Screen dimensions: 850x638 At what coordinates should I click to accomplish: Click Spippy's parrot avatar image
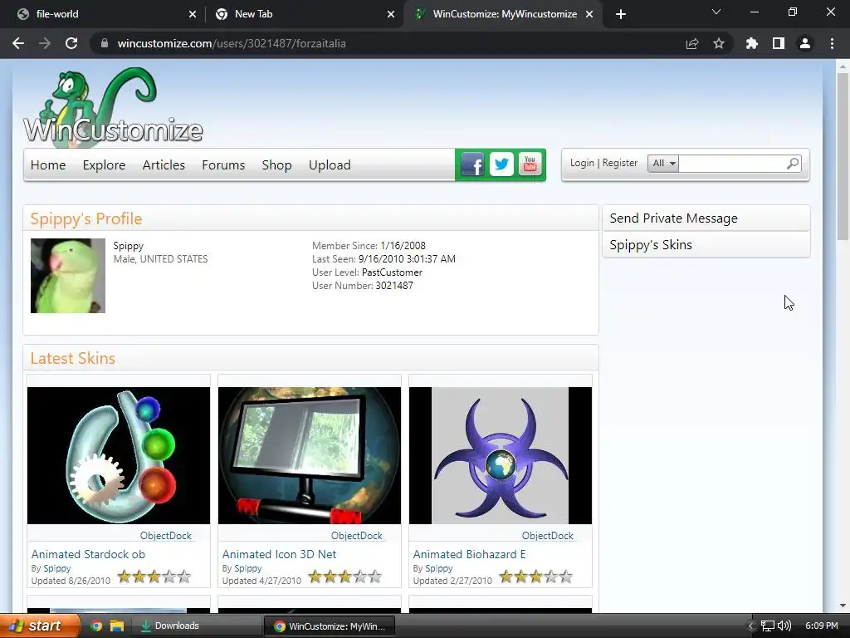(68, 276)
